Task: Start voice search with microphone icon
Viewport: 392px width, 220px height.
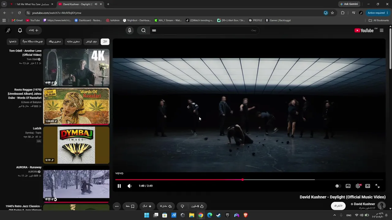Action: 130,30
